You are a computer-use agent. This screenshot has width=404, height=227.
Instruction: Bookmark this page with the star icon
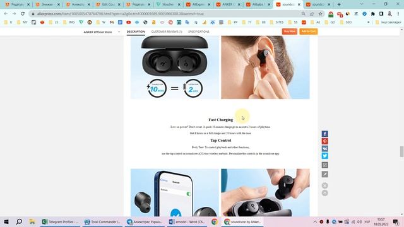click(x=320, y=14)
